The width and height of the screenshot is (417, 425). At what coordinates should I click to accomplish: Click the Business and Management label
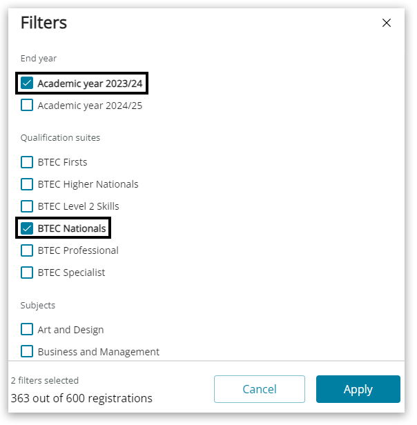[98, 352]
